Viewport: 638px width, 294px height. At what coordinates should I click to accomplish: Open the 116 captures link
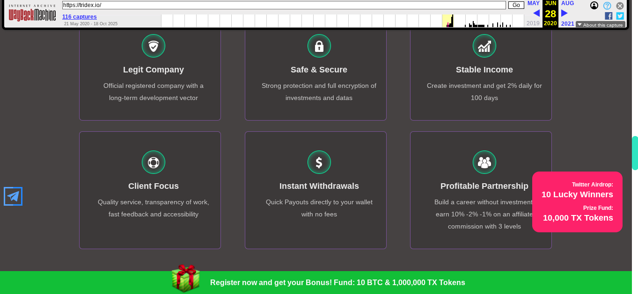[80, 16]
